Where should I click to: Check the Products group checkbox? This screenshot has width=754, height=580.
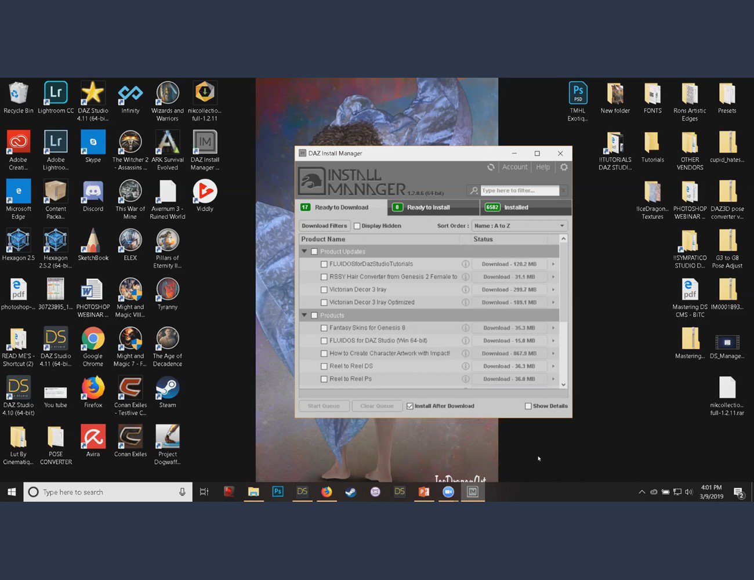click(x=314, y=316)
